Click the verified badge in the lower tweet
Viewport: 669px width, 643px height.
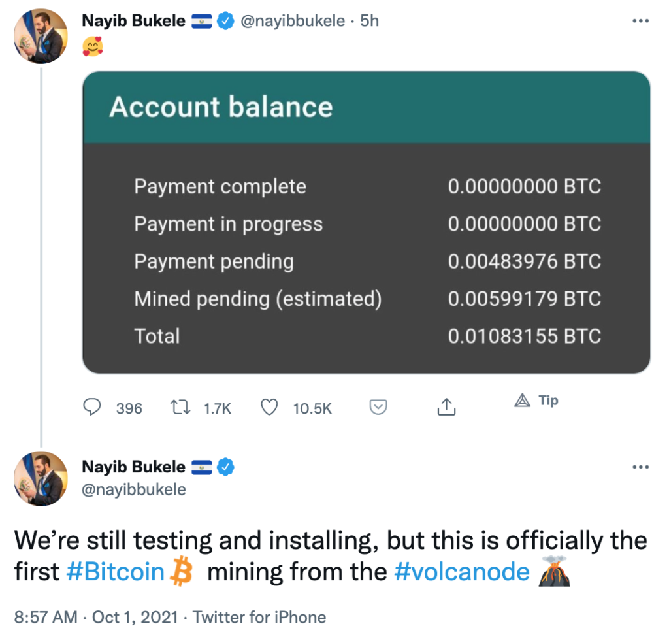click(x=225, y=467)
